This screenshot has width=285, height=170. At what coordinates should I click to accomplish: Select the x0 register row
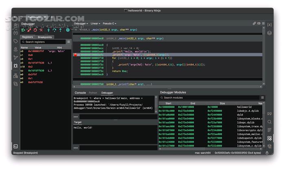pyautogui.click(x=46, y=51)
